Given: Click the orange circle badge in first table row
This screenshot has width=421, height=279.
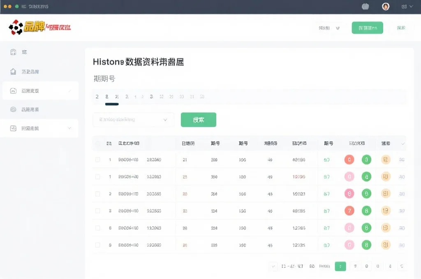Looking at the screenshot, I should (386, 160).
